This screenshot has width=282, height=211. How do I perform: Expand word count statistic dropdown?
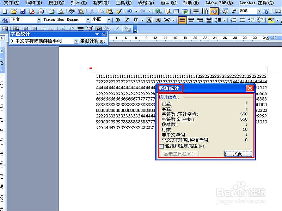[x=76, y=41]
